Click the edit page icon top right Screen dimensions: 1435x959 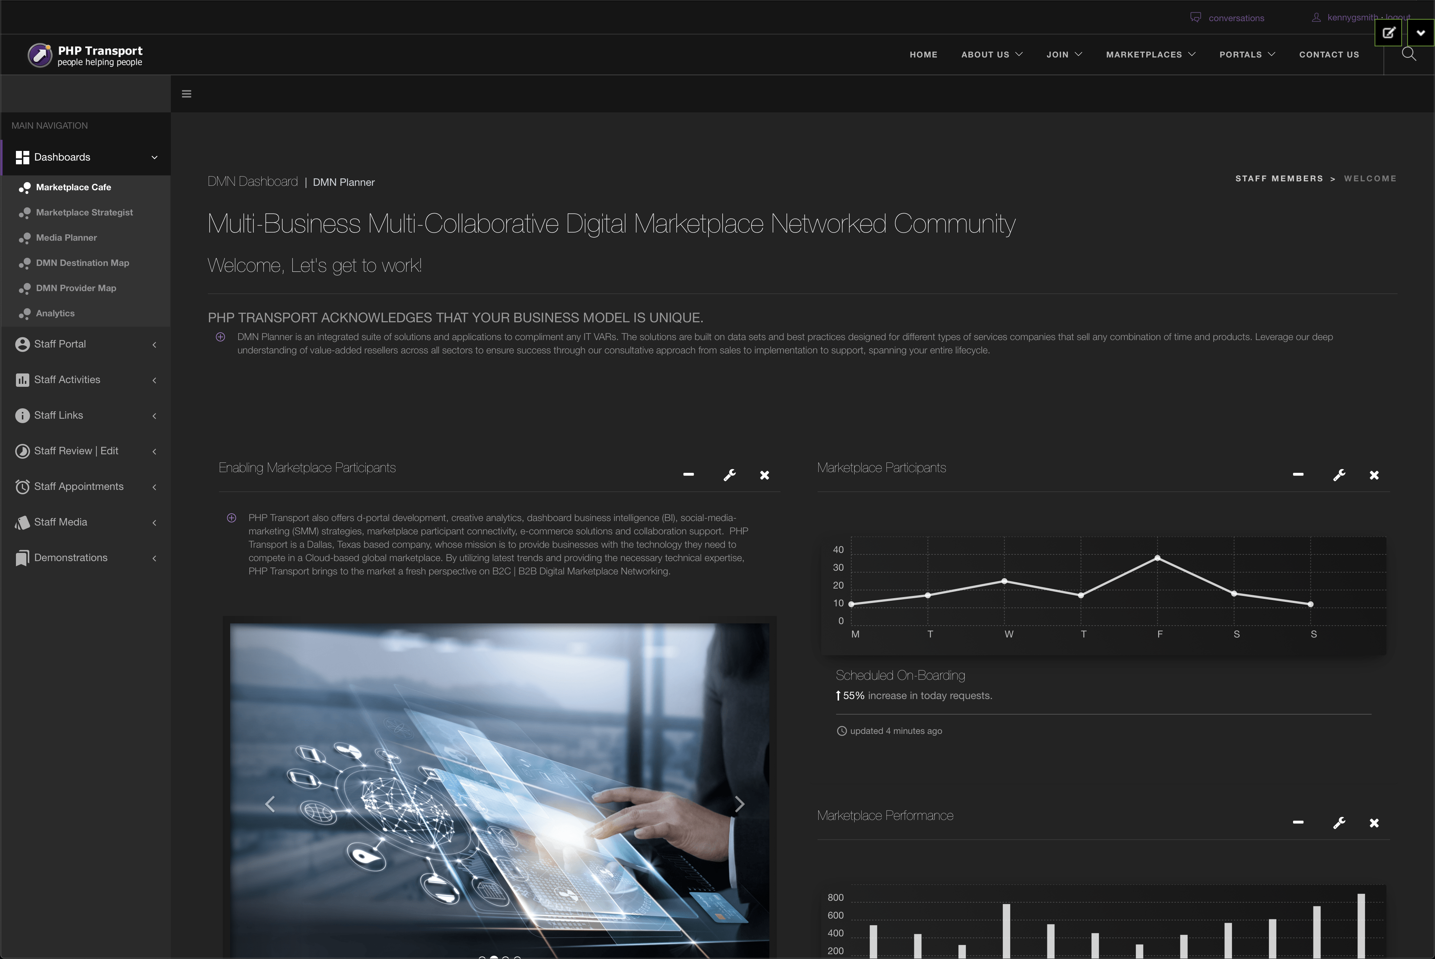pyautogui.click(x=1388, y=33)
